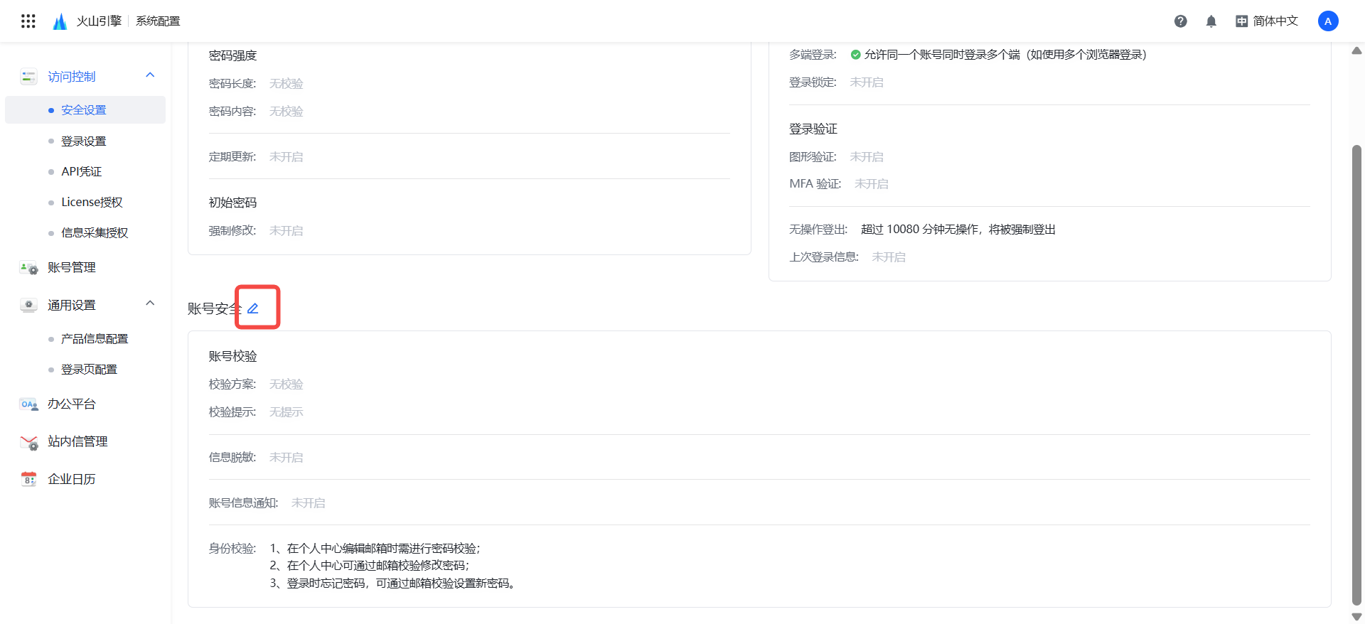Click the 账号管理 sidebar icon
Screen dimensions: 1365x624
28,268
